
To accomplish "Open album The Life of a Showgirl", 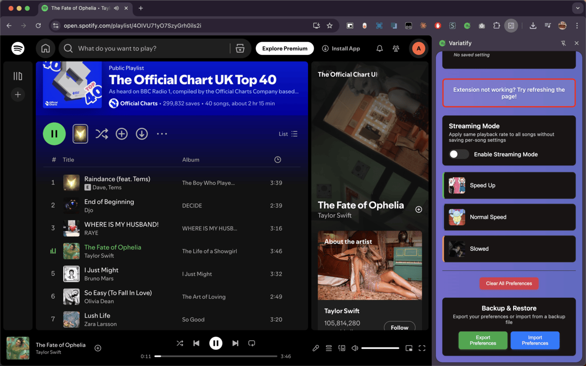I will pos(210,251).
